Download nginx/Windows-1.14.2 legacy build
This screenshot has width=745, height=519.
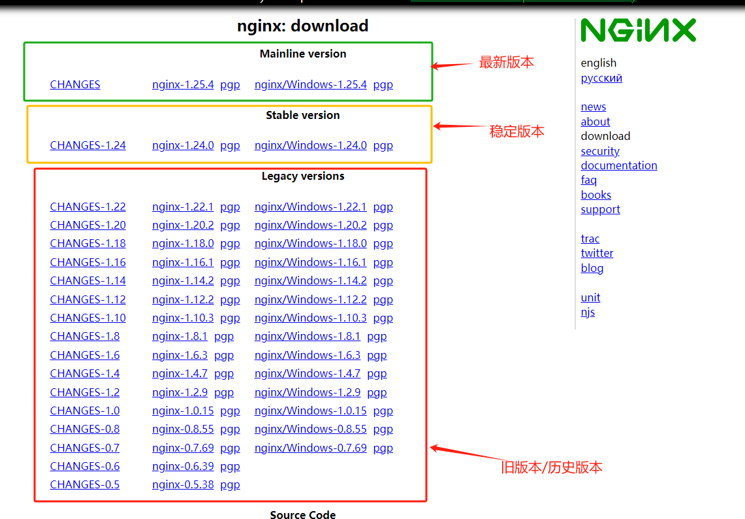pos(310,280)
